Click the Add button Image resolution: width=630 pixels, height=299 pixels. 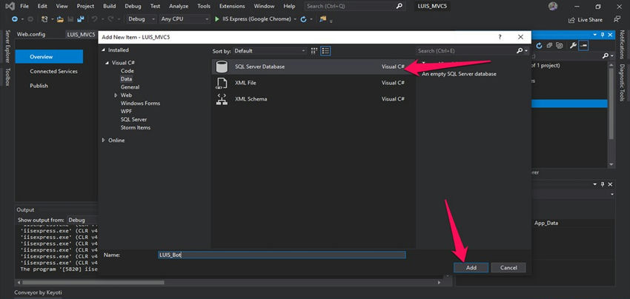click(471, 268)
